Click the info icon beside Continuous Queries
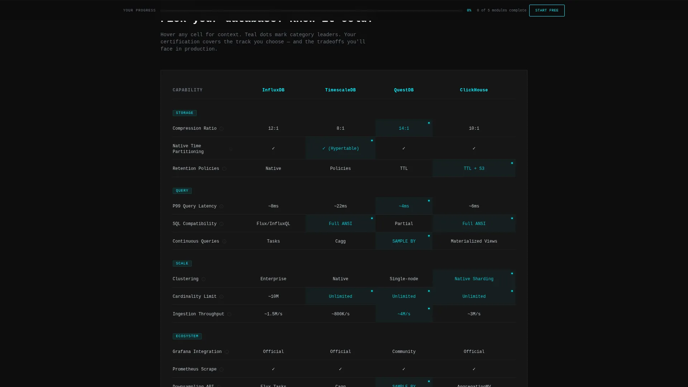 [x=224, y=242]
